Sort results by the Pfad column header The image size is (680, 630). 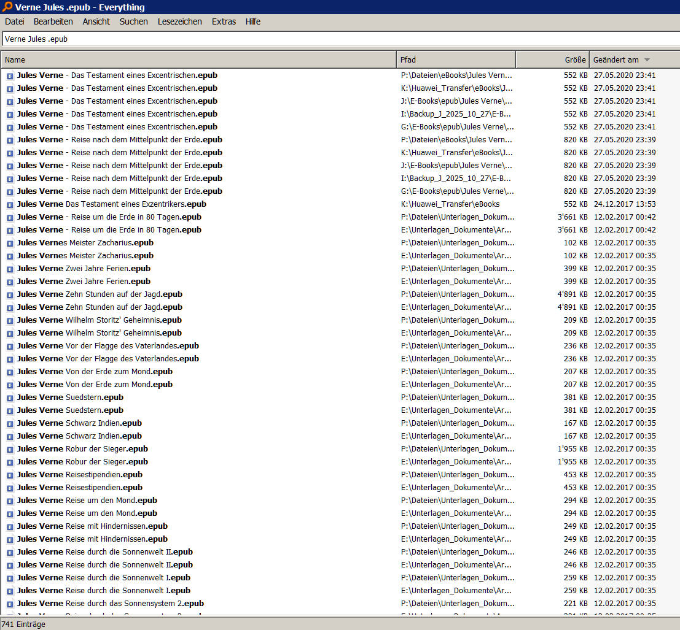[x=456, y=60]
